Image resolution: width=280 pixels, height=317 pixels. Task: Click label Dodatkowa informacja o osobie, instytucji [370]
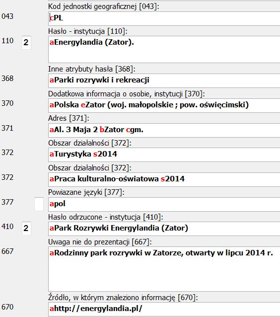(127, 94)
